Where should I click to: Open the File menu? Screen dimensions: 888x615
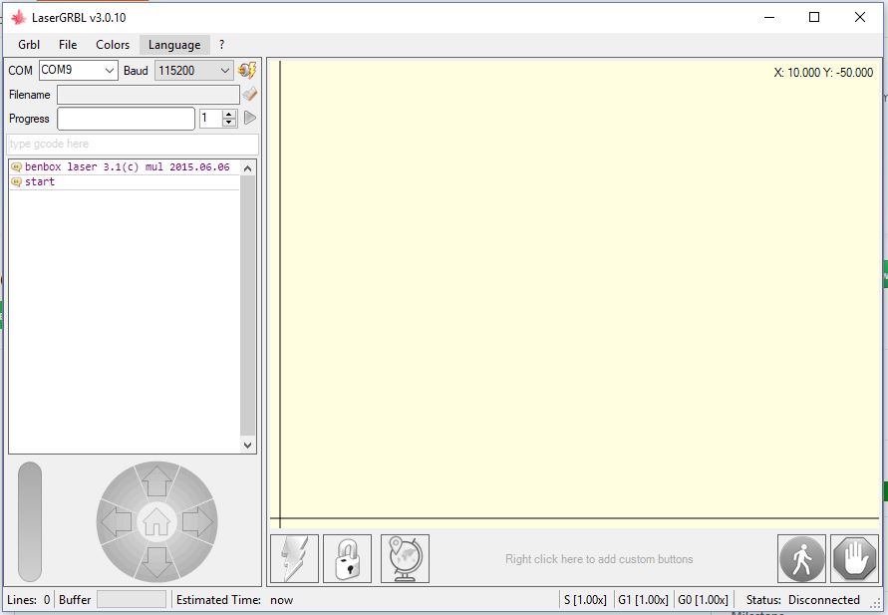pyautogui.click(x=68, y=45)
